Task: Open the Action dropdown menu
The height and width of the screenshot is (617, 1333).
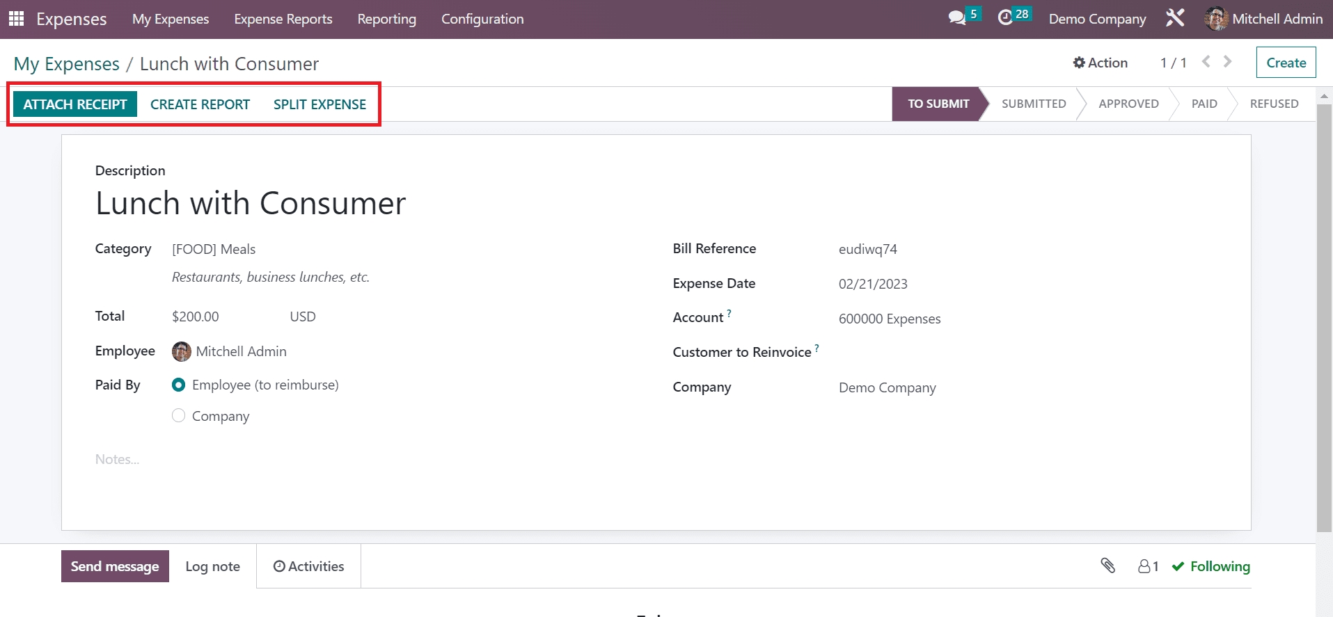Action: [x=1100, y=63]
